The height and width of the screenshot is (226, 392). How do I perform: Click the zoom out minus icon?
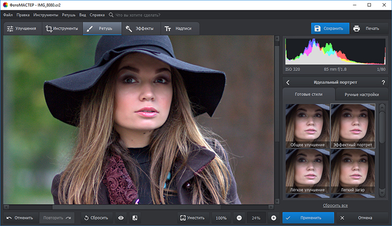[x=239, y=218]
